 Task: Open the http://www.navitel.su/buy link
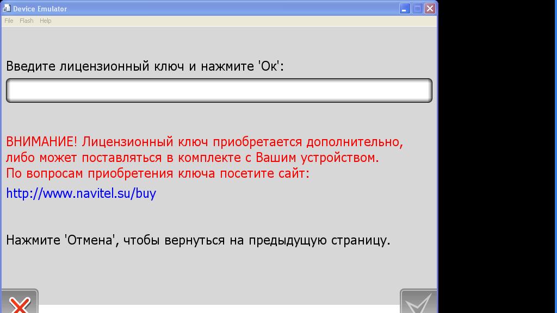tap(81, 193)
